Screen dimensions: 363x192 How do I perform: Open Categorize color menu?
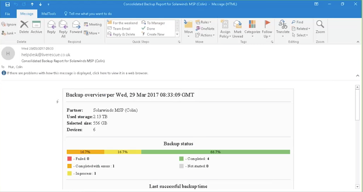click(x=252, y=29)
